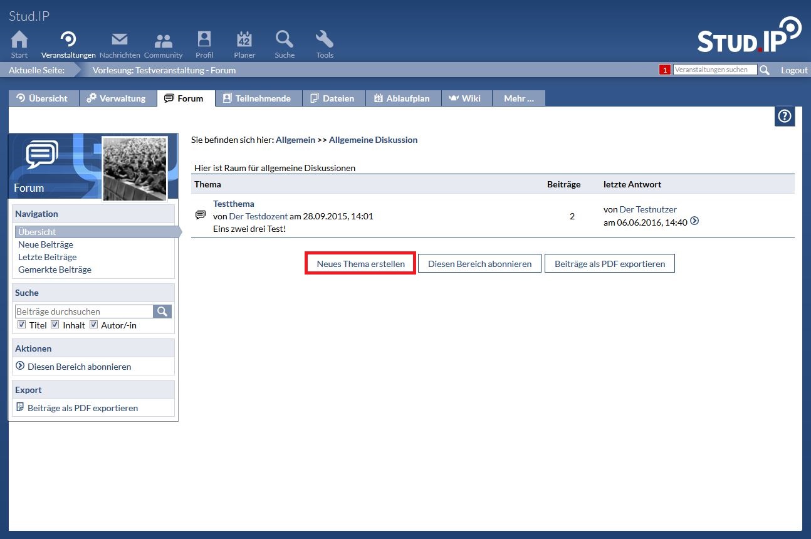Click magnifier button beside Beiträge durchsuchen
The height and width of the screenshot is (539, 811).
[x=162, y=311]
